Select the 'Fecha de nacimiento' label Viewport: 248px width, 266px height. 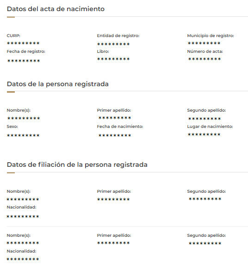(120, 127)
